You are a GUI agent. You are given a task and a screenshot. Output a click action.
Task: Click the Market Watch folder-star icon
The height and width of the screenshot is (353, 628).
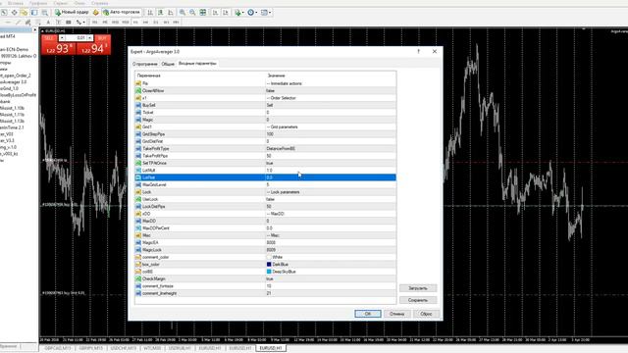point(24,13)
